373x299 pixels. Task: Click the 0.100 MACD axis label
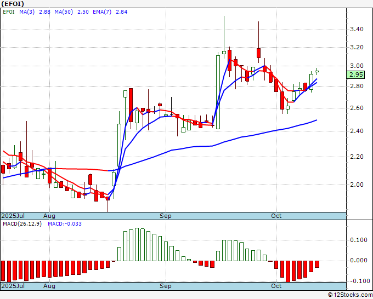click(x=359, y=240)
